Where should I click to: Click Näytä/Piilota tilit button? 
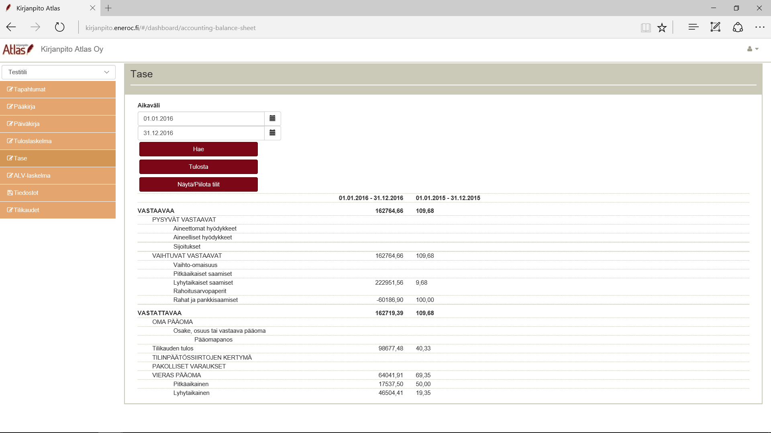198,184
